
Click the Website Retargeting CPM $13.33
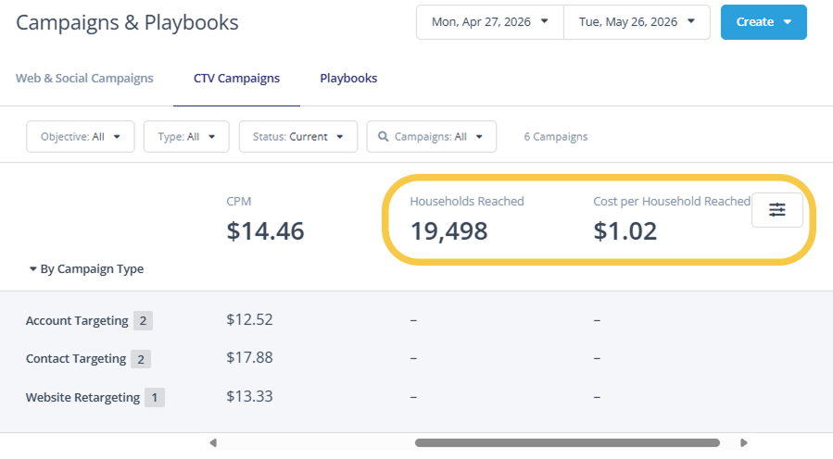pyautogui.click(x=249, y=396)
